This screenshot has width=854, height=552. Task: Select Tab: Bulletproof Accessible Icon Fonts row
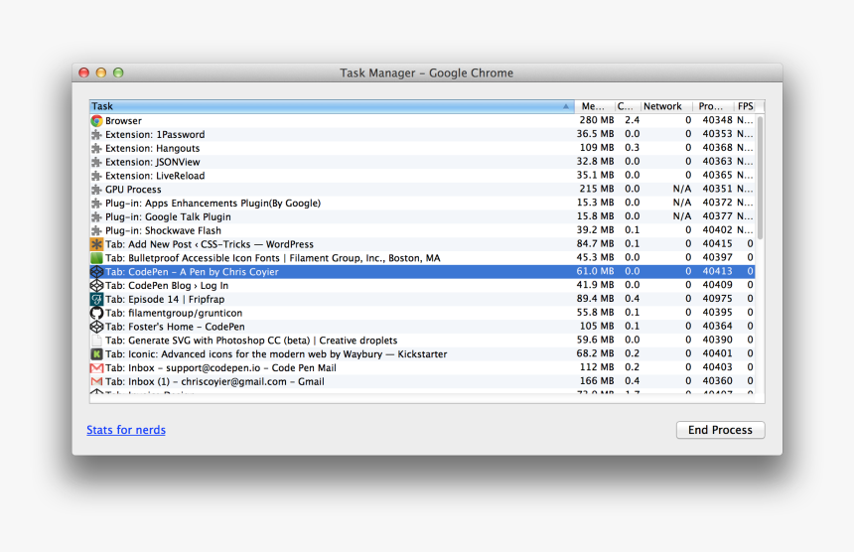coord(422,258)
